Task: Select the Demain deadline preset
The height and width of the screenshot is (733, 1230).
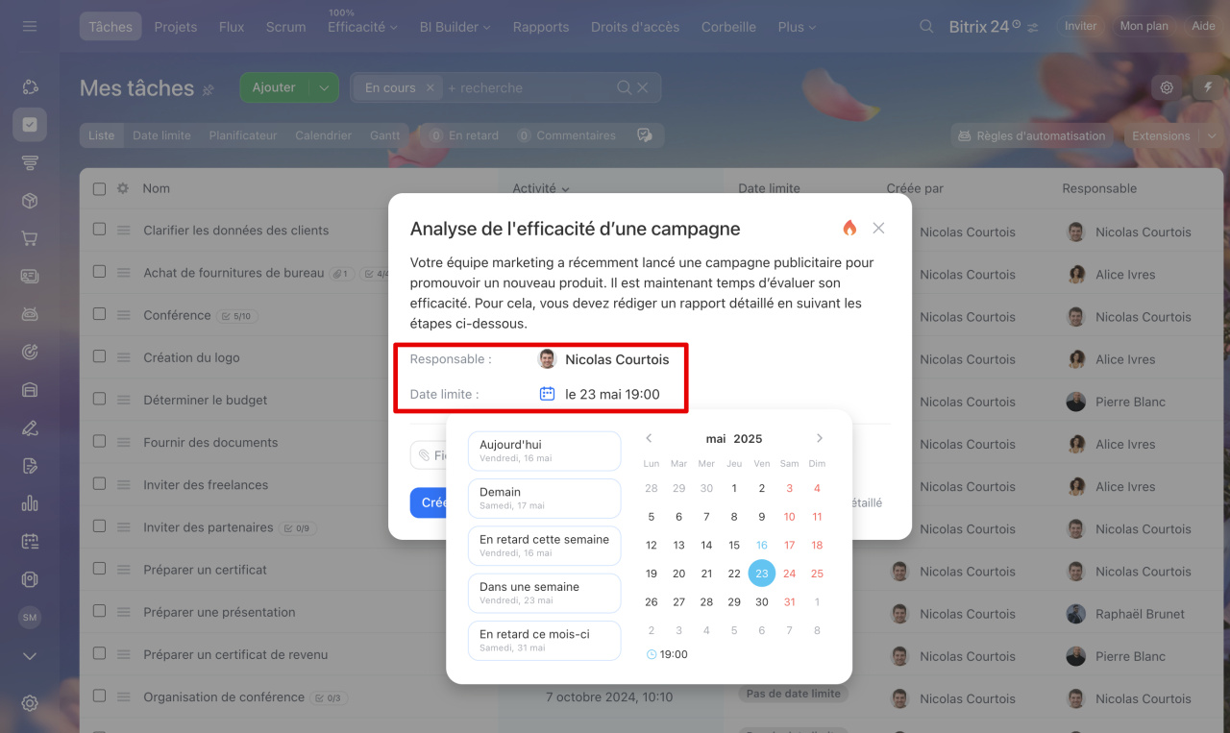Action: (544, 498)
